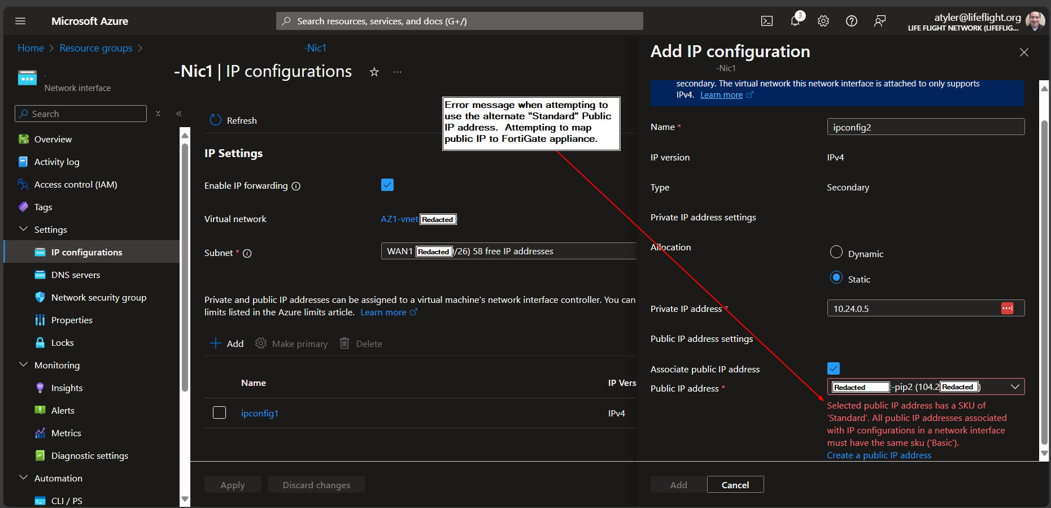The height and width of the screenshot is (508, 1051).
Task: Click Create a public IP address link
Action: click(879, 455)
